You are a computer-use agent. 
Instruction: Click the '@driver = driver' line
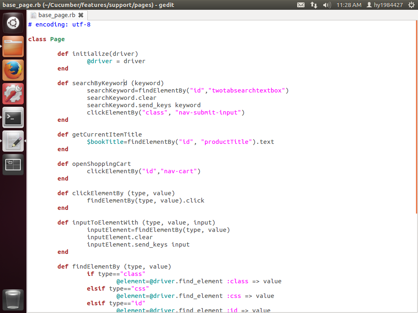(116, 61)
